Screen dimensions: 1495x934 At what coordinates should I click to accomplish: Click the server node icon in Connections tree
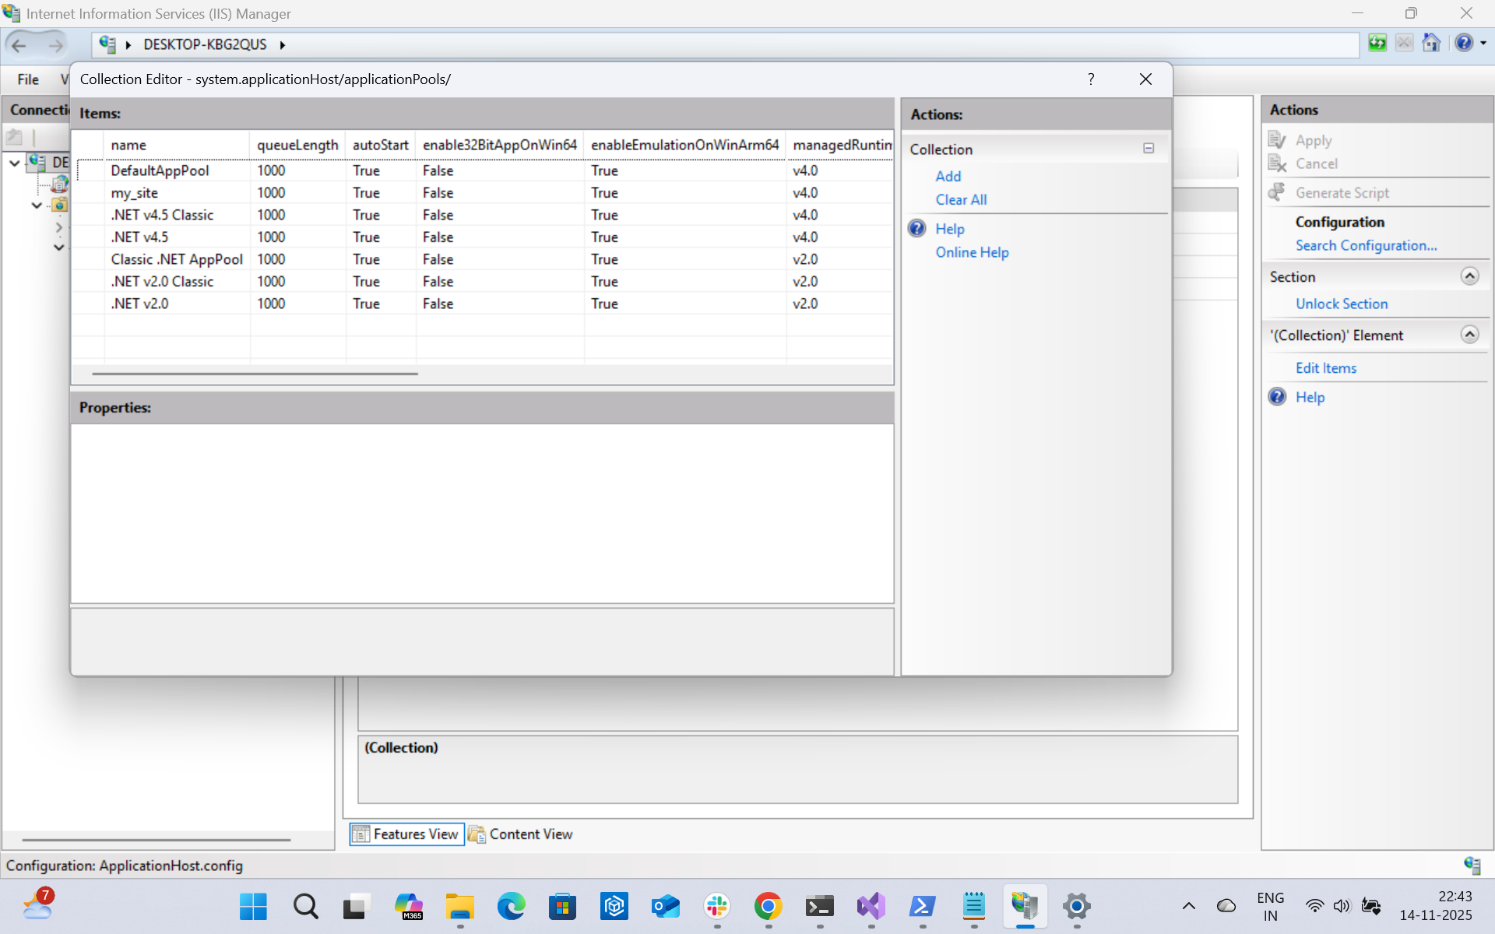point(37,162)
